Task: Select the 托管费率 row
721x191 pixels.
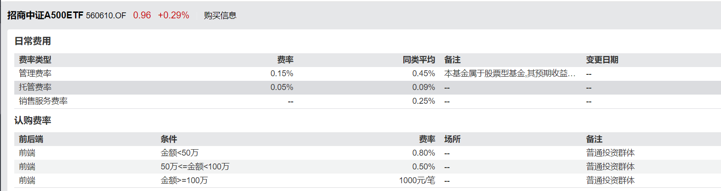Action: [367, 87]
